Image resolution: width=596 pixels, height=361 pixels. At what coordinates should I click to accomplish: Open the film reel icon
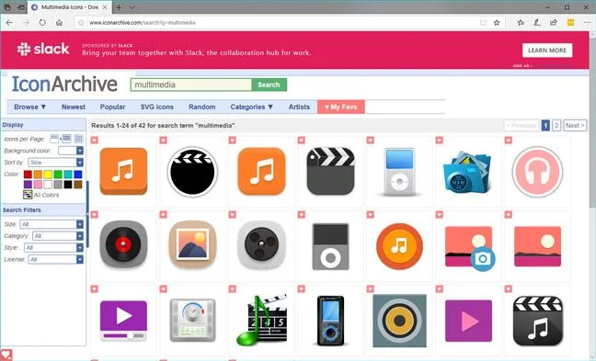pos(261,245)
